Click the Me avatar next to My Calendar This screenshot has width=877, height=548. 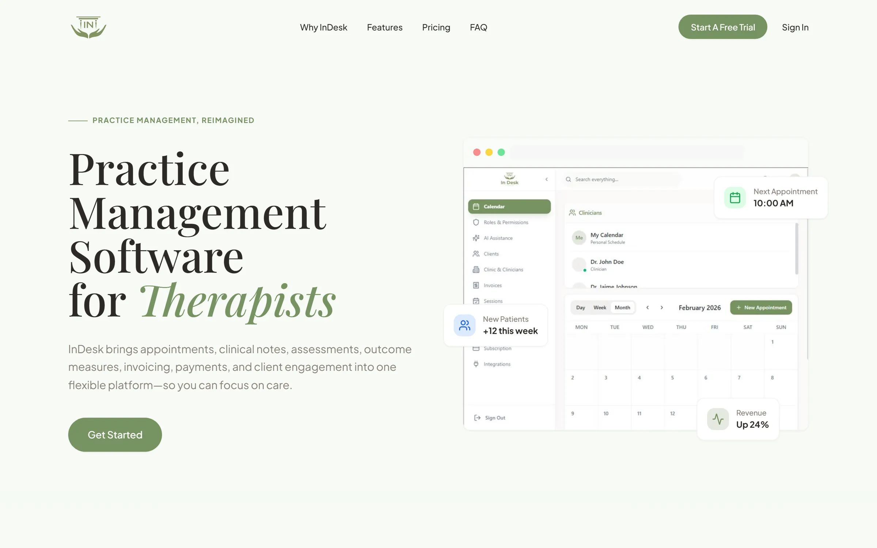coord(579,238)
